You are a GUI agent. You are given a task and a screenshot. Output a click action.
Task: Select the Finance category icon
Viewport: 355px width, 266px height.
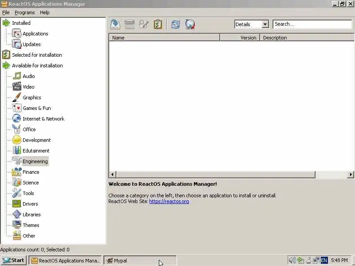click(17, 172)
